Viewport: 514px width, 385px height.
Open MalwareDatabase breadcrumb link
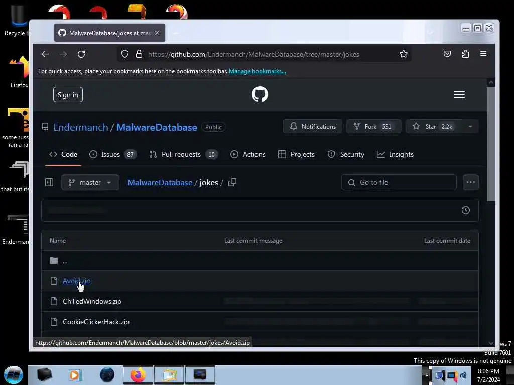tap(160, 182)
